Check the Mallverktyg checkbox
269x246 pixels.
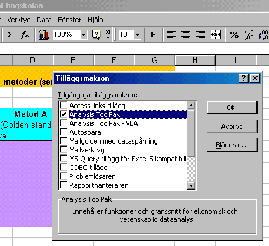(63, 149)
